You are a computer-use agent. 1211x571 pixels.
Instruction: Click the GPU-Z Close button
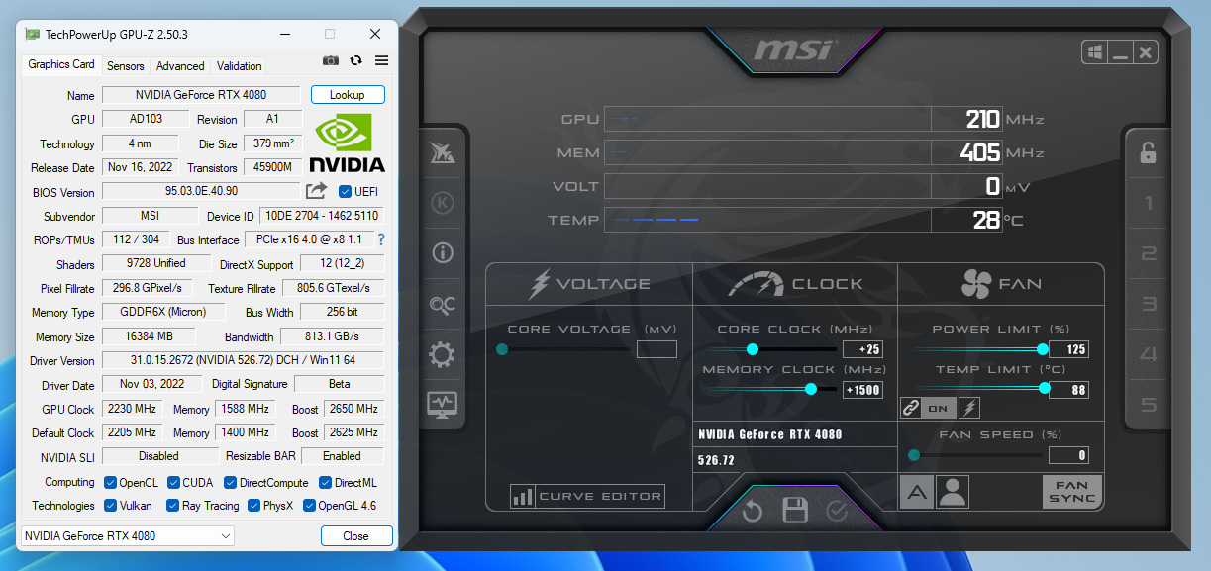point(355,536)
